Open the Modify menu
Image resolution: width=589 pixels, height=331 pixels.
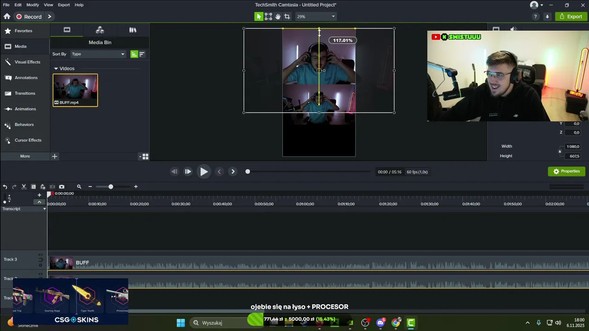pos(33,5)
